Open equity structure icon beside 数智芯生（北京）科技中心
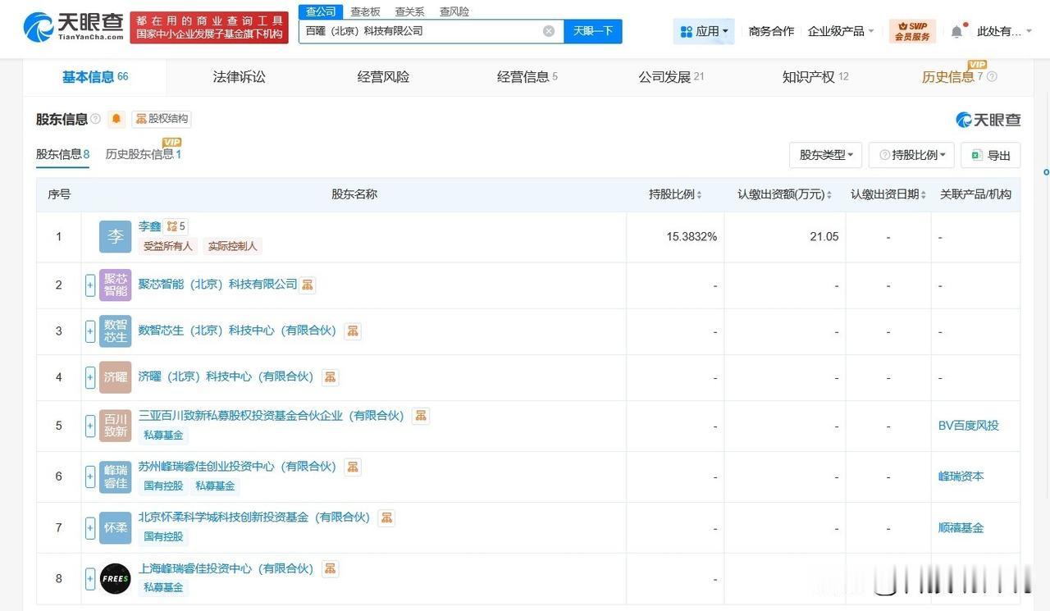This screenshot has width=1050, height=611. click(x=353, y=331)
